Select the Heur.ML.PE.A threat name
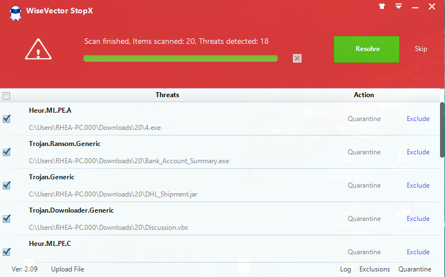445x277 pixels. pyautogui.click(x=50, y=110)
